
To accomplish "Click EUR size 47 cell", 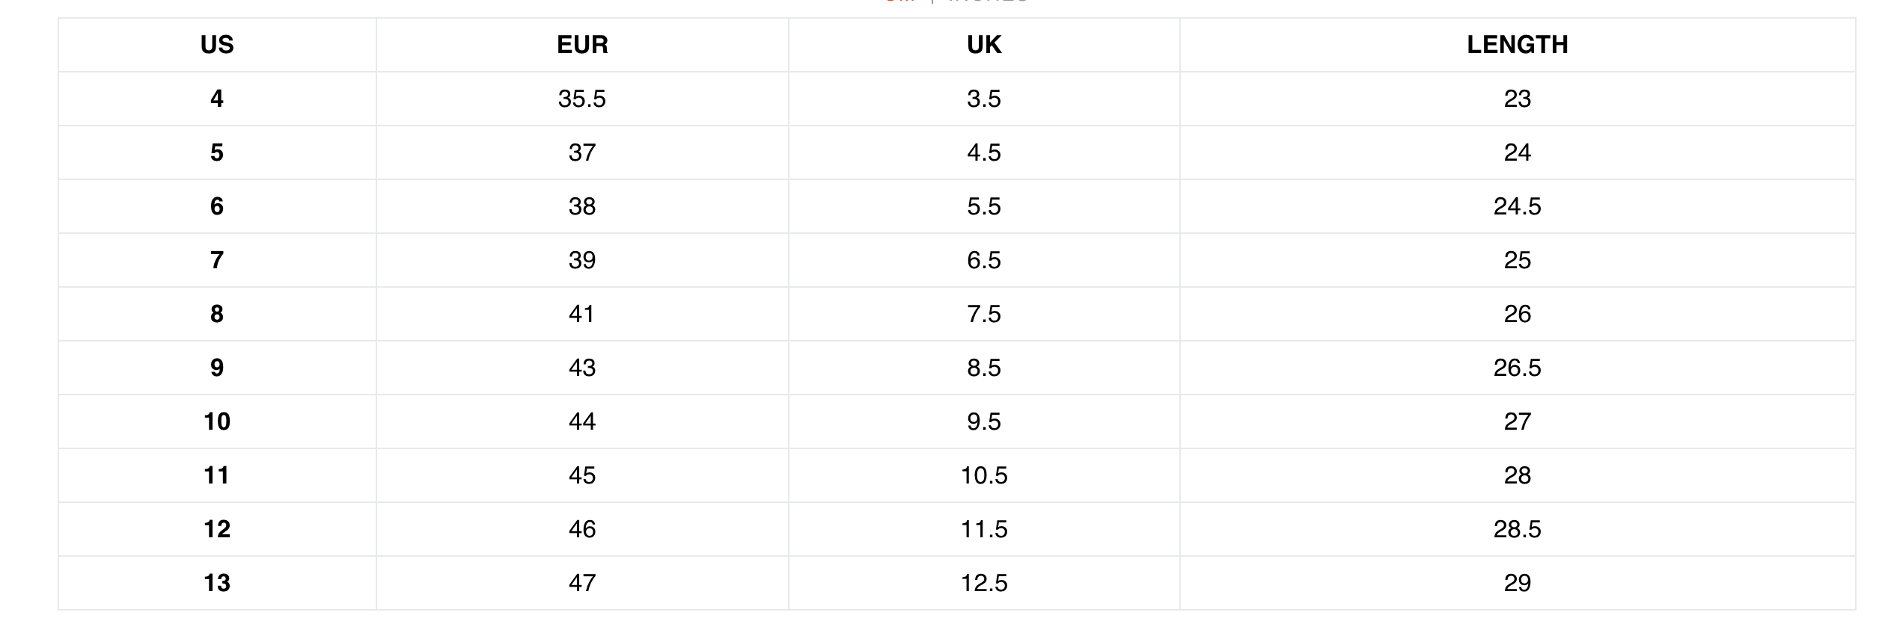I will pos(582,583).
